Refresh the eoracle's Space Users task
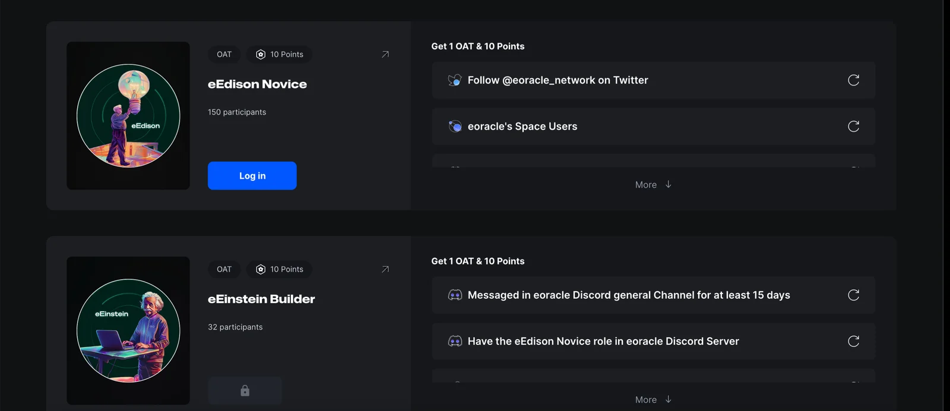The height and width of the screenshot is (411, 950). [853, 127]
